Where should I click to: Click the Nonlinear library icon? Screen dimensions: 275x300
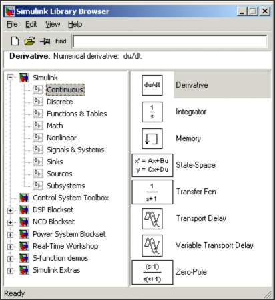[38, 138]
